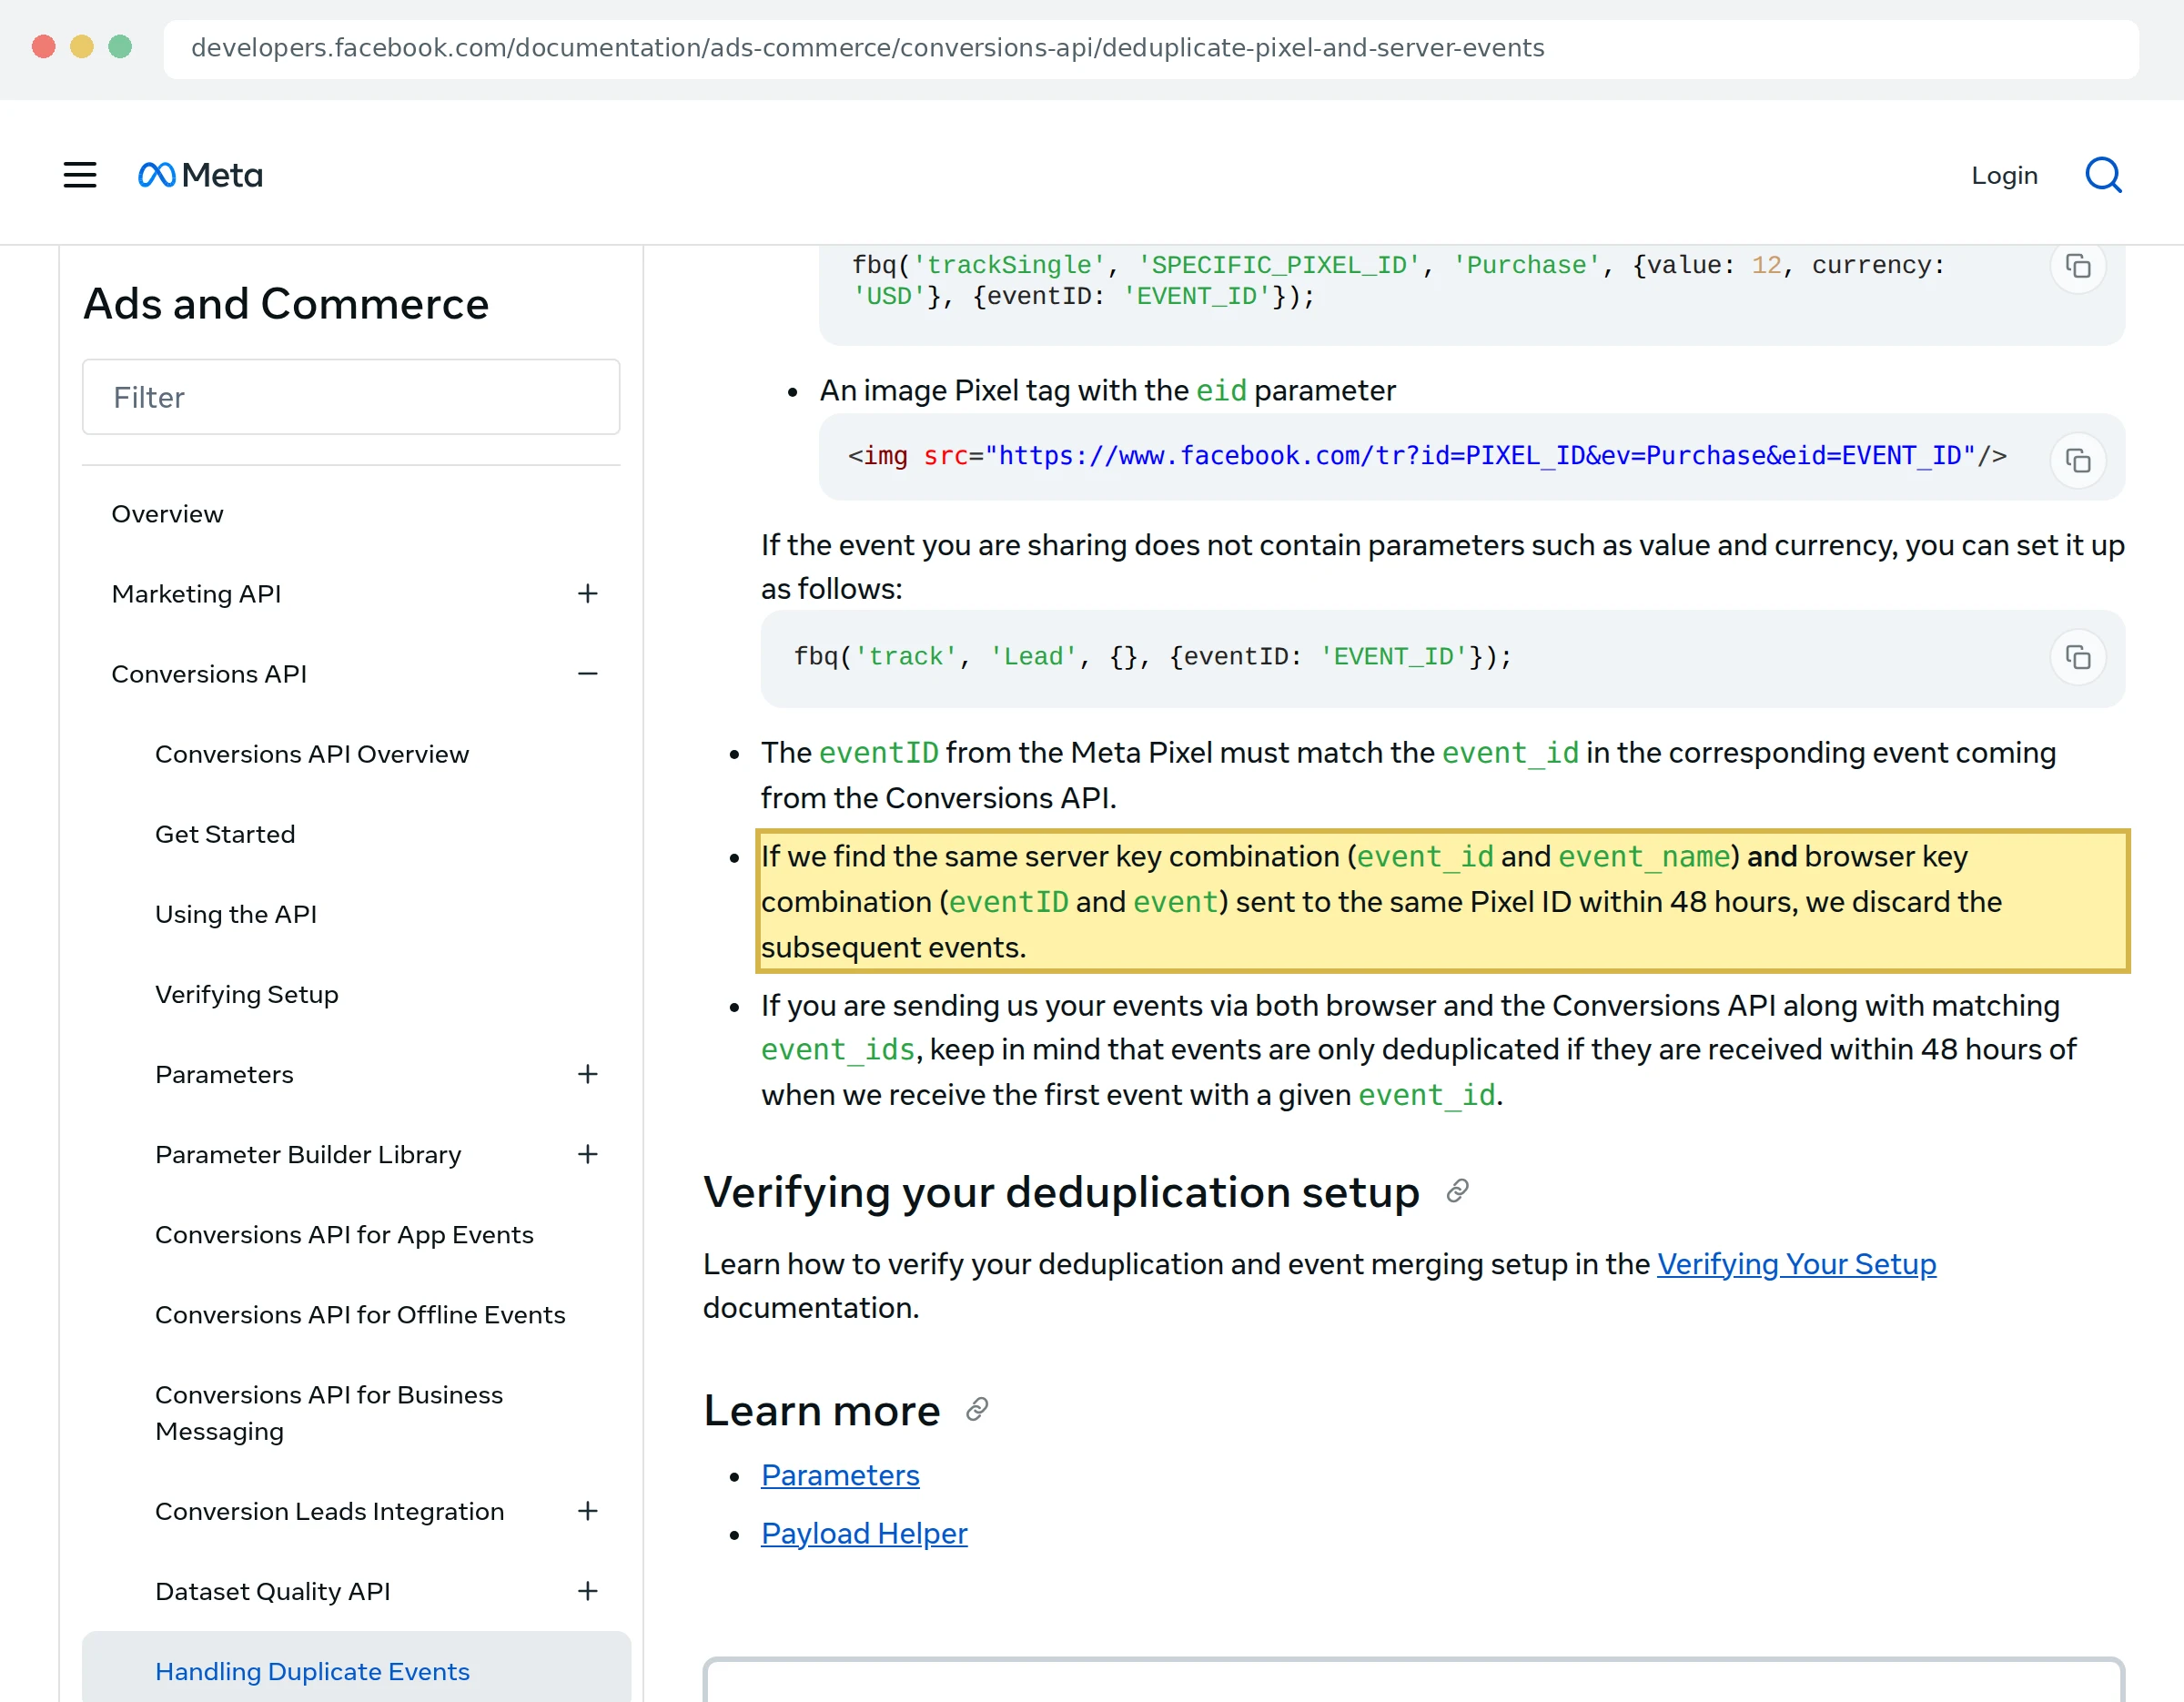
Task: Copy link to Verifying your deduplication setup heading
Action: 1458,1191
